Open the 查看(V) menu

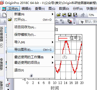40,8
